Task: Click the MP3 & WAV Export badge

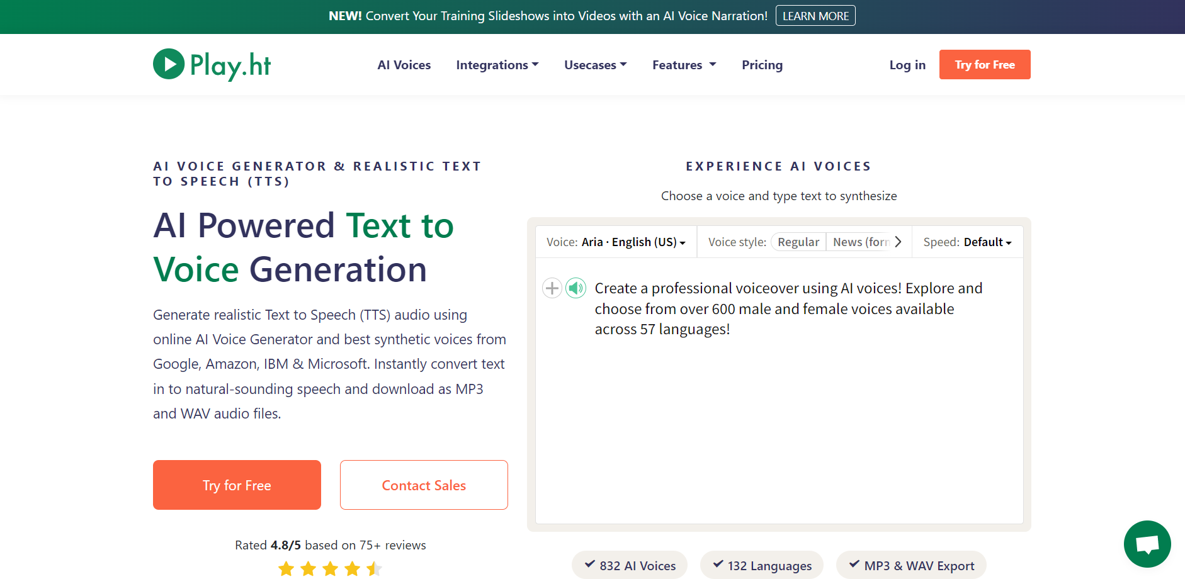Action: tap(911, 565)
